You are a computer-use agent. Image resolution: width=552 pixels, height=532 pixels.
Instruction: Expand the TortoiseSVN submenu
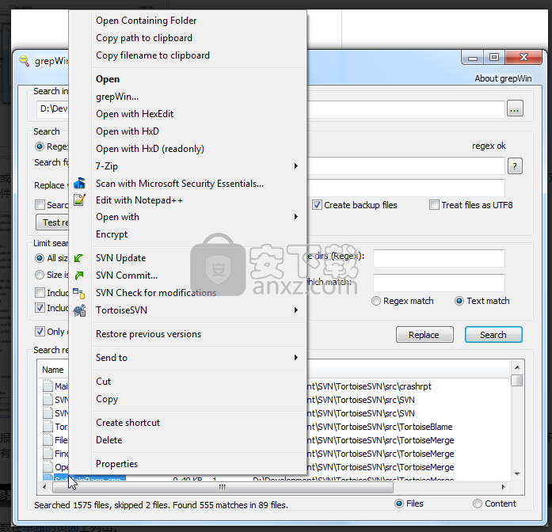pos(199,310)
